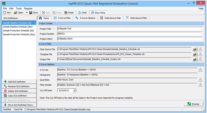Save using the floppy disk icon
Image resolution: width=207 pixels, height=113 pixels.
[31, 13]
